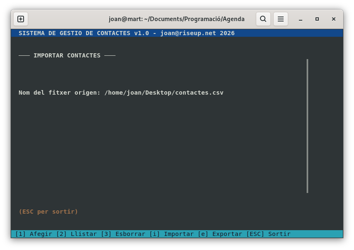
Task: Click the search magnifier icon
Action: pyautogui.click(x=263, y=19)
